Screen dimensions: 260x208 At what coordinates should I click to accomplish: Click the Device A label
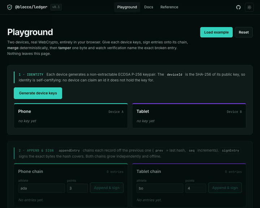(116, 112)
